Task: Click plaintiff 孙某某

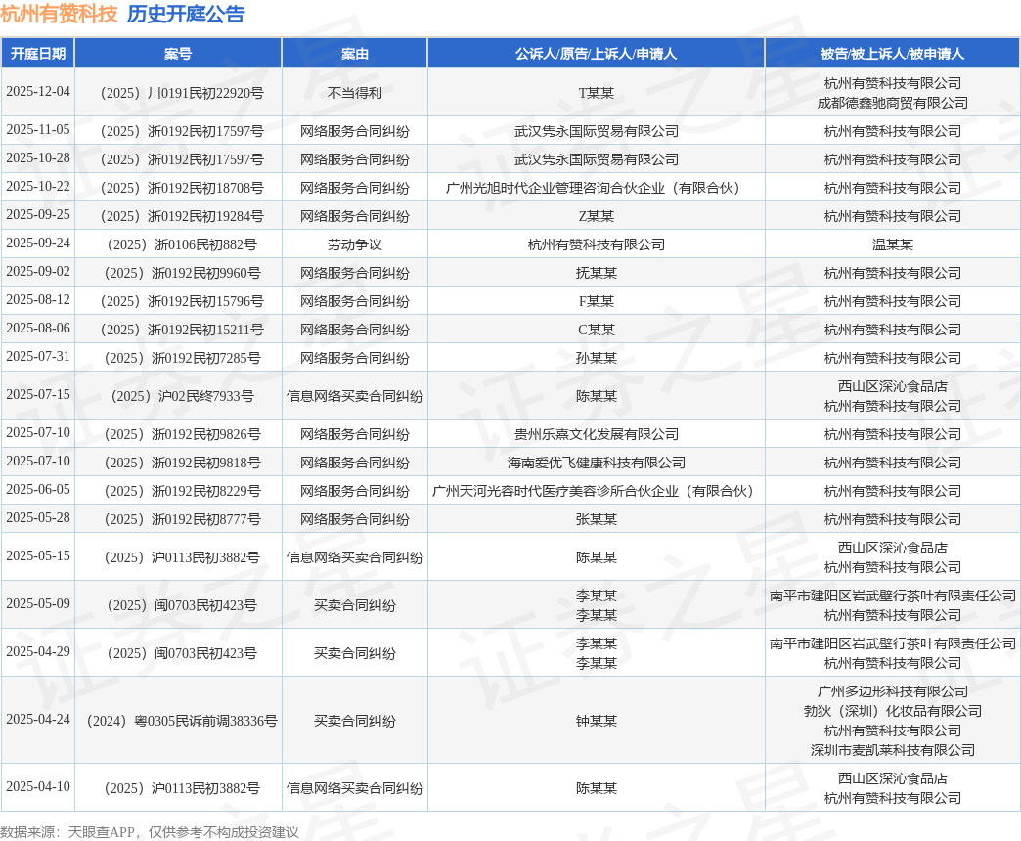Action: click(596, 358)
